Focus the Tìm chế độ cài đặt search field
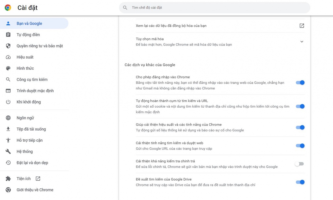 coord(215,8)
